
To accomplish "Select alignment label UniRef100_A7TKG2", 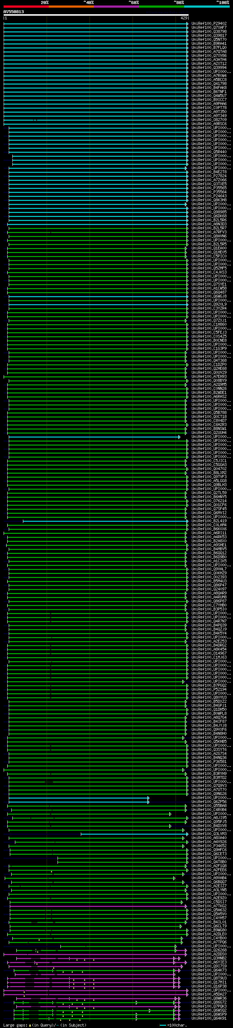I will tap(209, 906).
